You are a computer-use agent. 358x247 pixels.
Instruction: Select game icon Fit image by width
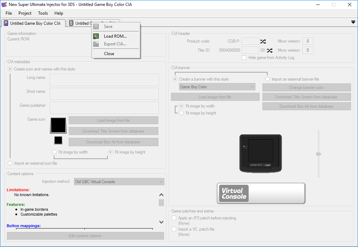[x=54, y=152]
